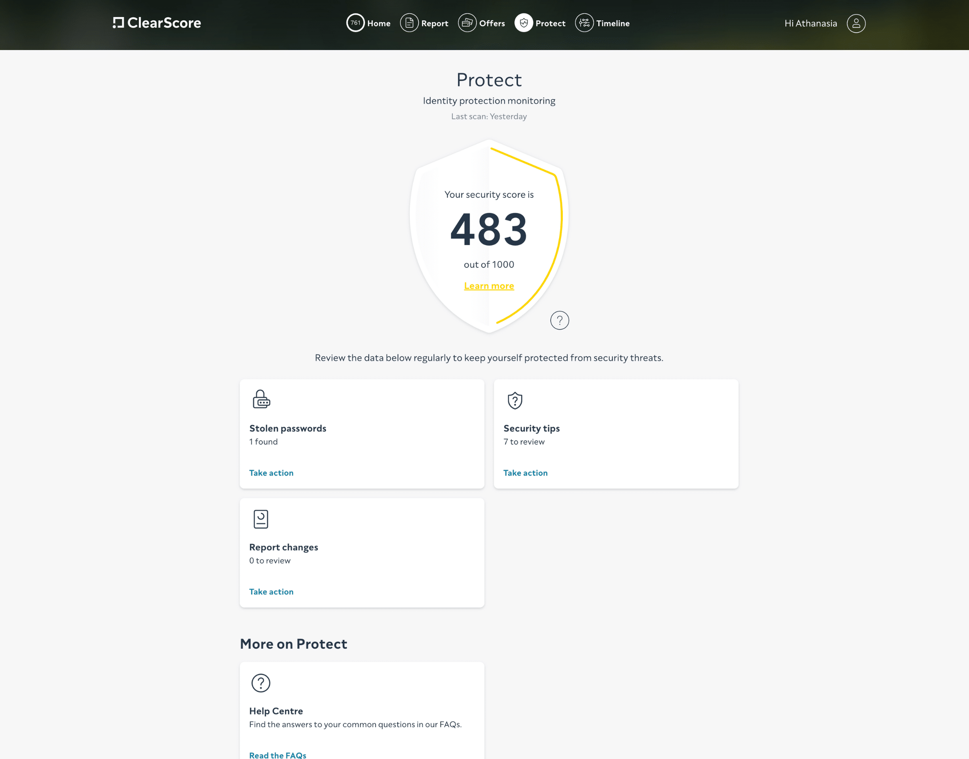This screenshot has height=759, width=969.
Task: Click the Help Centre heading
Action: [x=276, y=711]
